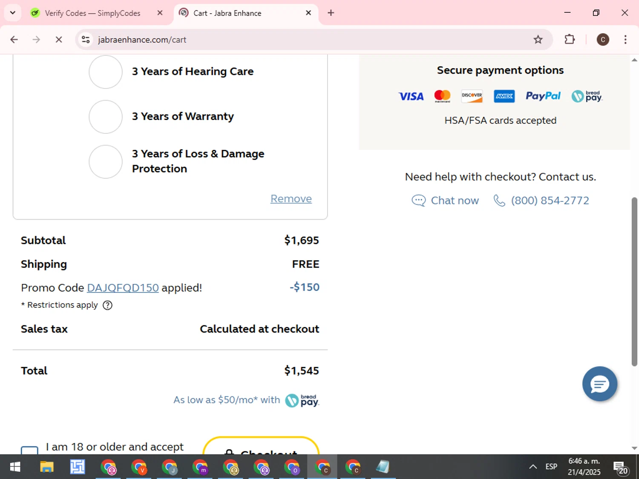Open the Chrome tab search dropdown arrow

click(13, 13)
